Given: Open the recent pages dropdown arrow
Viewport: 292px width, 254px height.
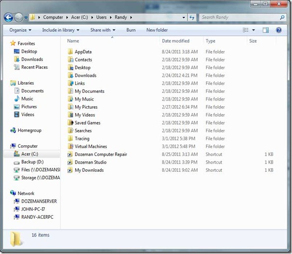Looking at the screenshot, I should click(26, 18).
